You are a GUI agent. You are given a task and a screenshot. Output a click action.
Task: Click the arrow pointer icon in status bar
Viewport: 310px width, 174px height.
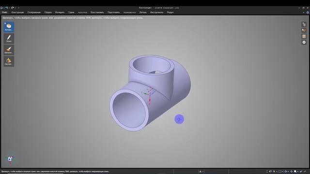274,172
